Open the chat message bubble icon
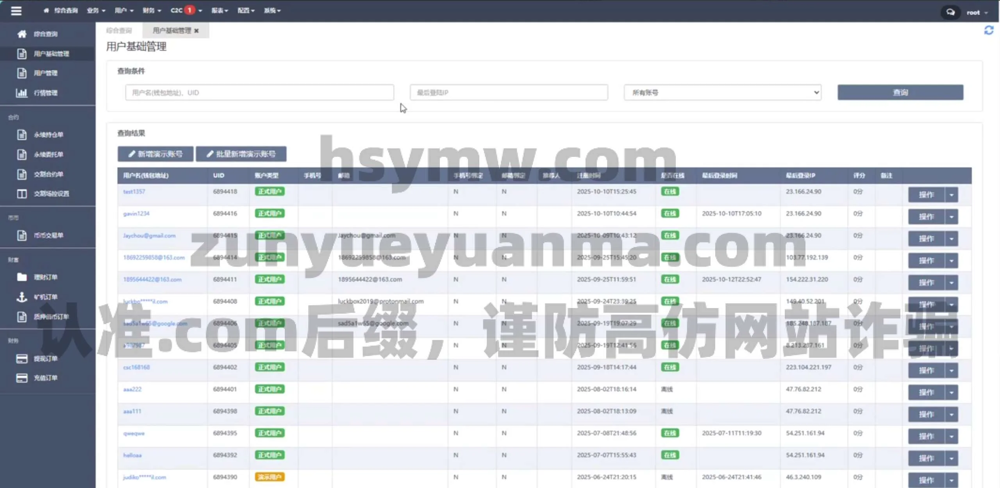 [x=950, y=12]
